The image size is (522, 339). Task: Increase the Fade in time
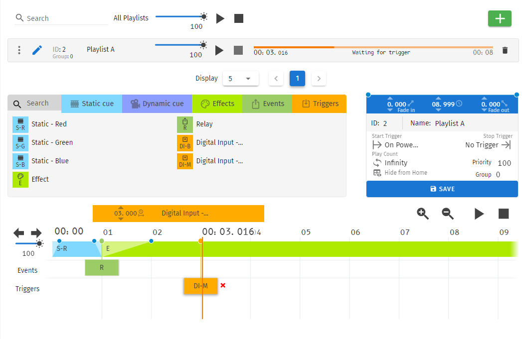[390, 99]
